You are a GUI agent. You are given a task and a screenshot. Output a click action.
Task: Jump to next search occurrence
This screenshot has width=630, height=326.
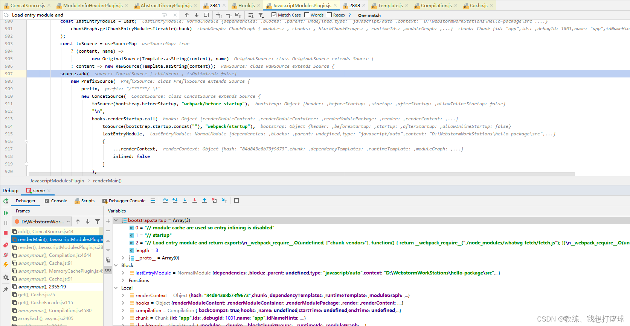coord(197,15)
